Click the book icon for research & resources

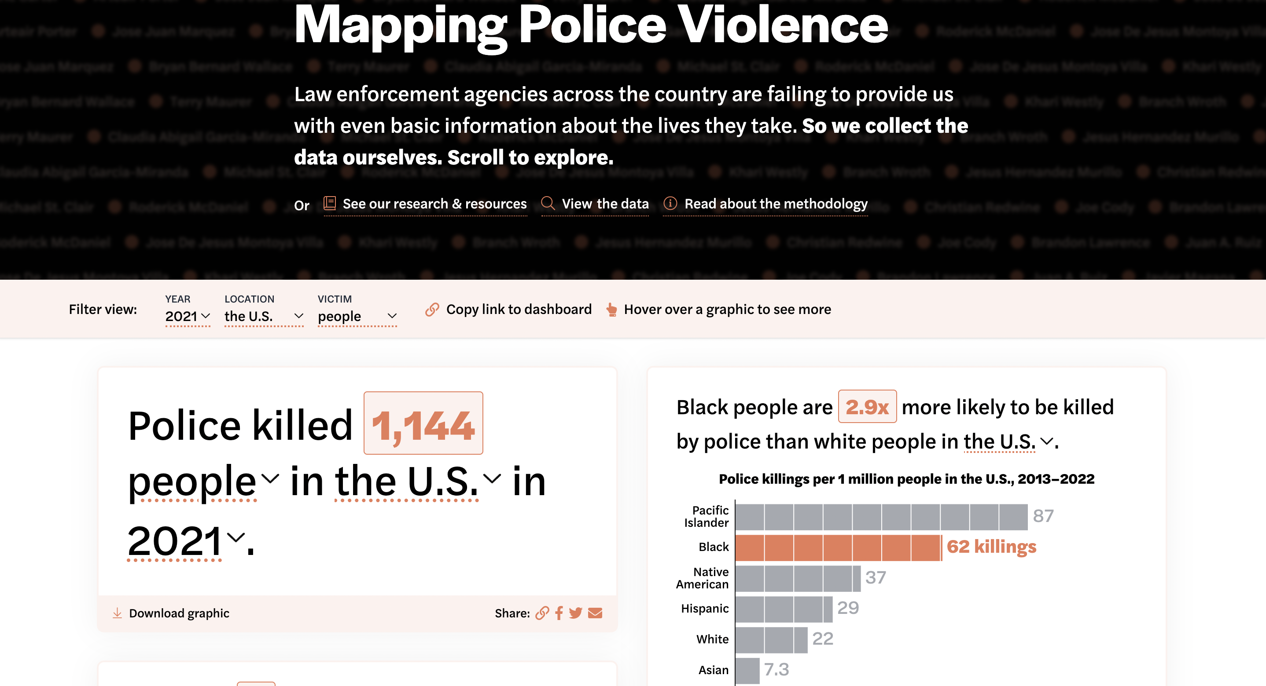tap(329, 203)
